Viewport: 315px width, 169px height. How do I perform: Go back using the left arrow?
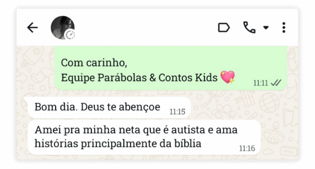pos(32,28)
